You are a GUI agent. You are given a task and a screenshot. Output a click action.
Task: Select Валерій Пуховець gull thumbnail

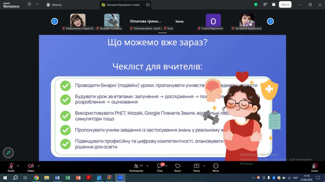click(112, 20)
